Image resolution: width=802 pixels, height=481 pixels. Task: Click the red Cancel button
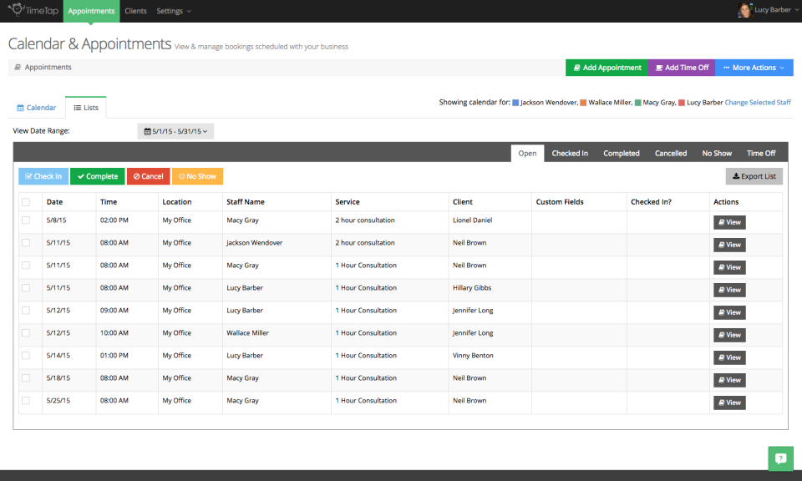[149, 176]
